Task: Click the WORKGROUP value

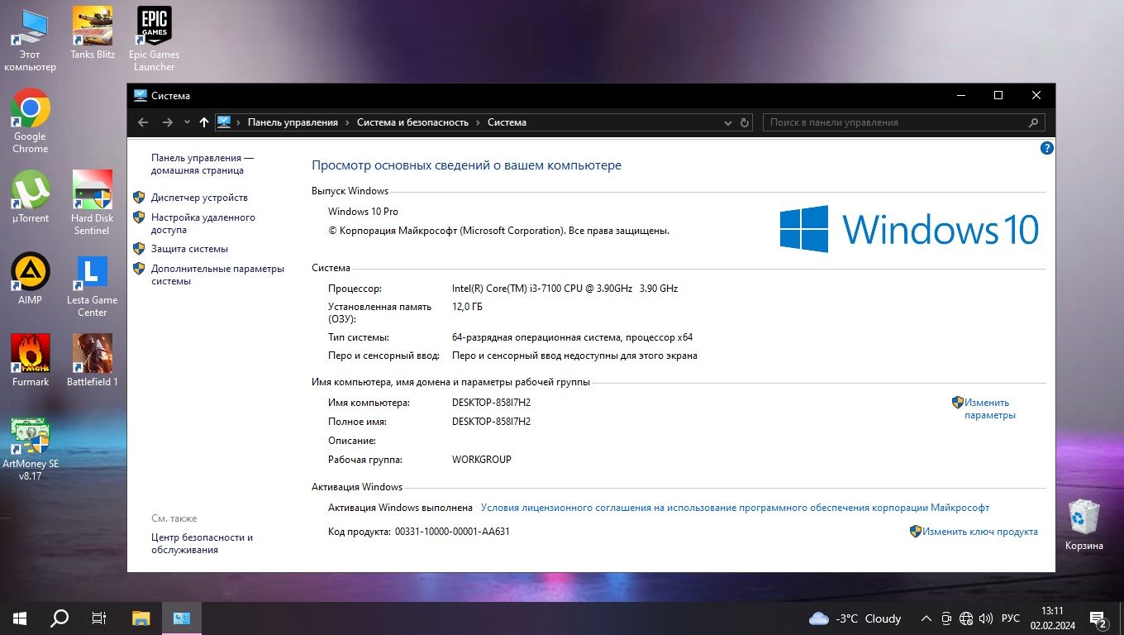Action: click(482, 460)
